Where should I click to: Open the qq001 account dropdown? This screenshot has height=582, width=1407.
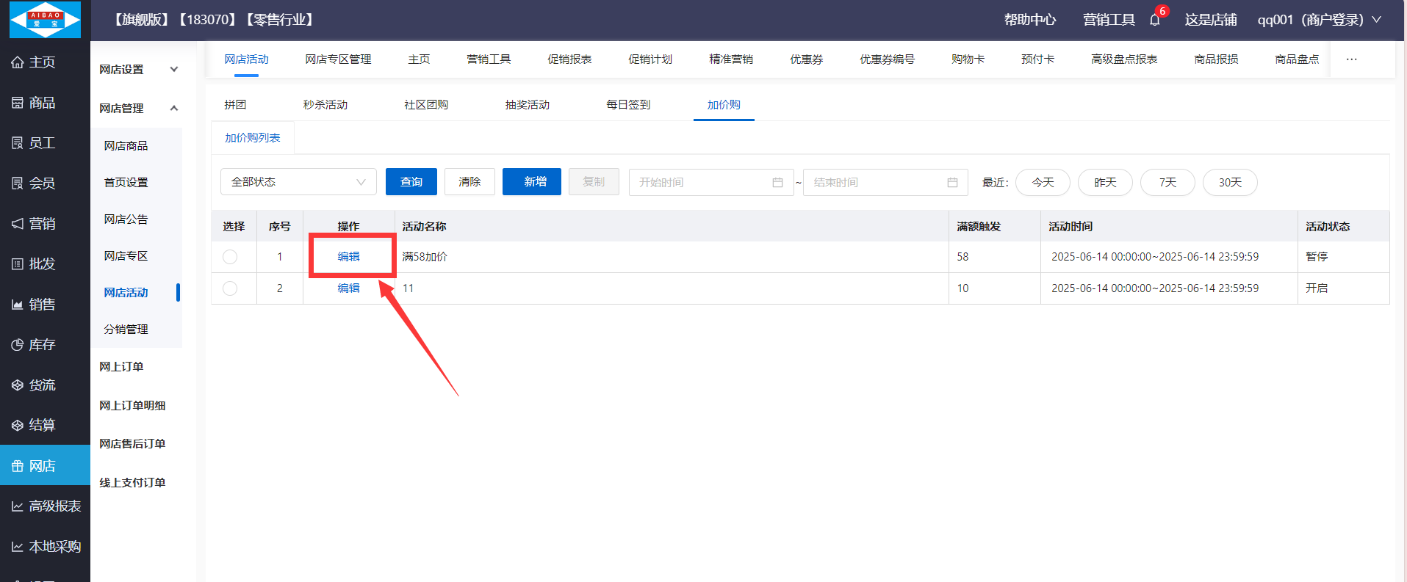(1319, 20)
